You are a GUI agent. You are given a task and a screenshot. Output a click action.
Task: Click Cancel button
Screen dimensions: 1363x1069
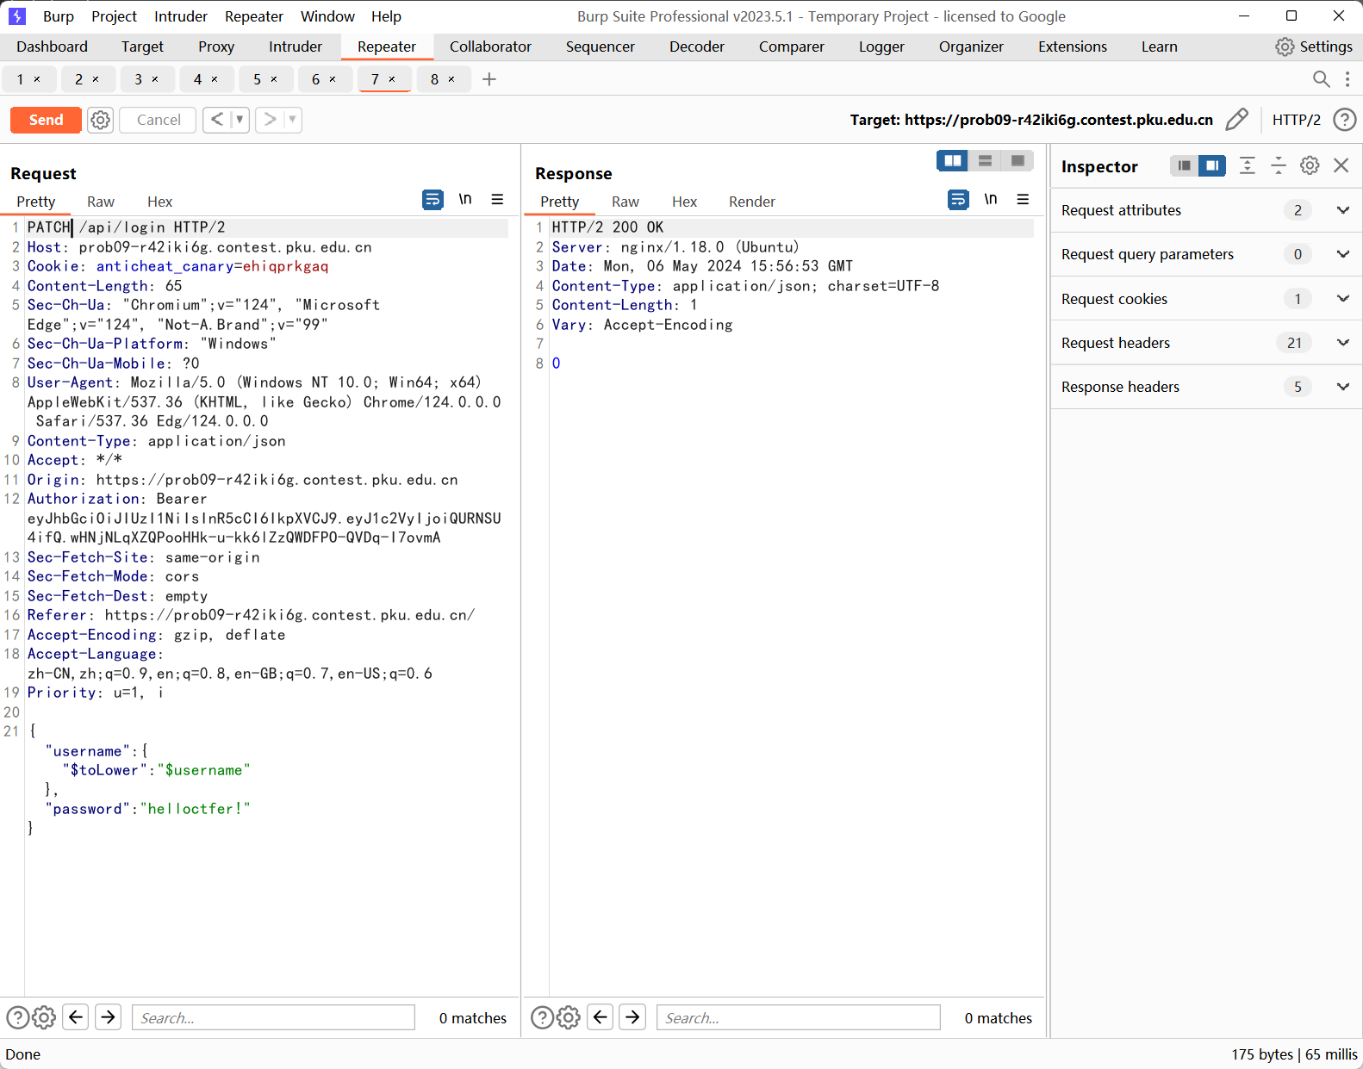click(159, 120)
